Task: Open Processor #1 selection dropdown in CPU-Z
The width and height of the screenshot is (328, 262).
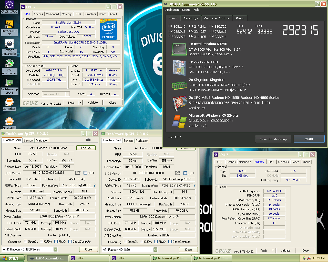Action: coord(67,94)
